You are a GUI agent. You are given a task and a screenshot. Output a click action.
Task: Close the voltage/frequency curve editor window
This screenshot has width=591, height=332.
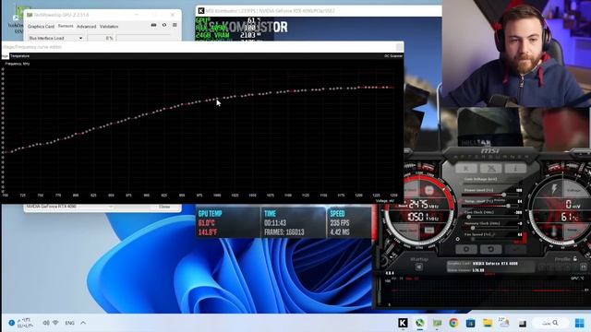coord(399,47)
